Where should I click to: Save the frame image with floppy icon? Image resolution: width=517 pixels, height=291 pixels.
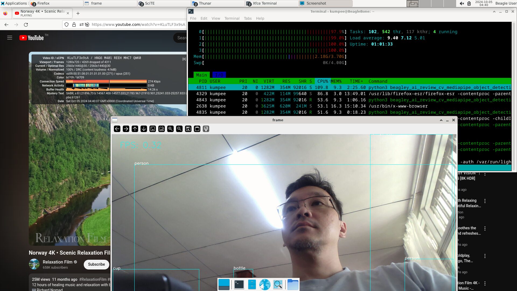click(x=188, y=129)
